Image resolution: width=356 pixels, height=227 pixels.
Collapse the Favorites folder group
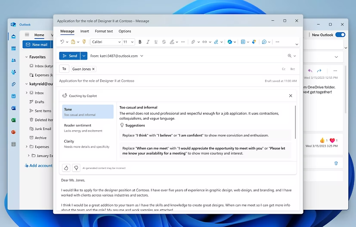(25, 57)
